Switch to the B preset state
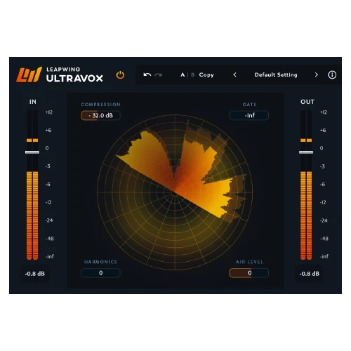This screenshot has width=351, height=351. (x=192, y=74)
